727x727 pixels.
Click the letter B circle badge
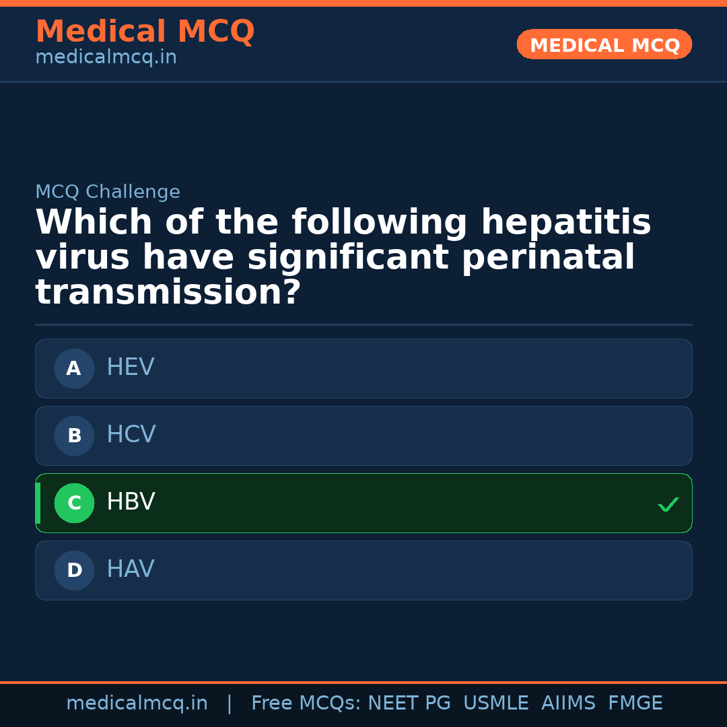[x=74, y=436]
